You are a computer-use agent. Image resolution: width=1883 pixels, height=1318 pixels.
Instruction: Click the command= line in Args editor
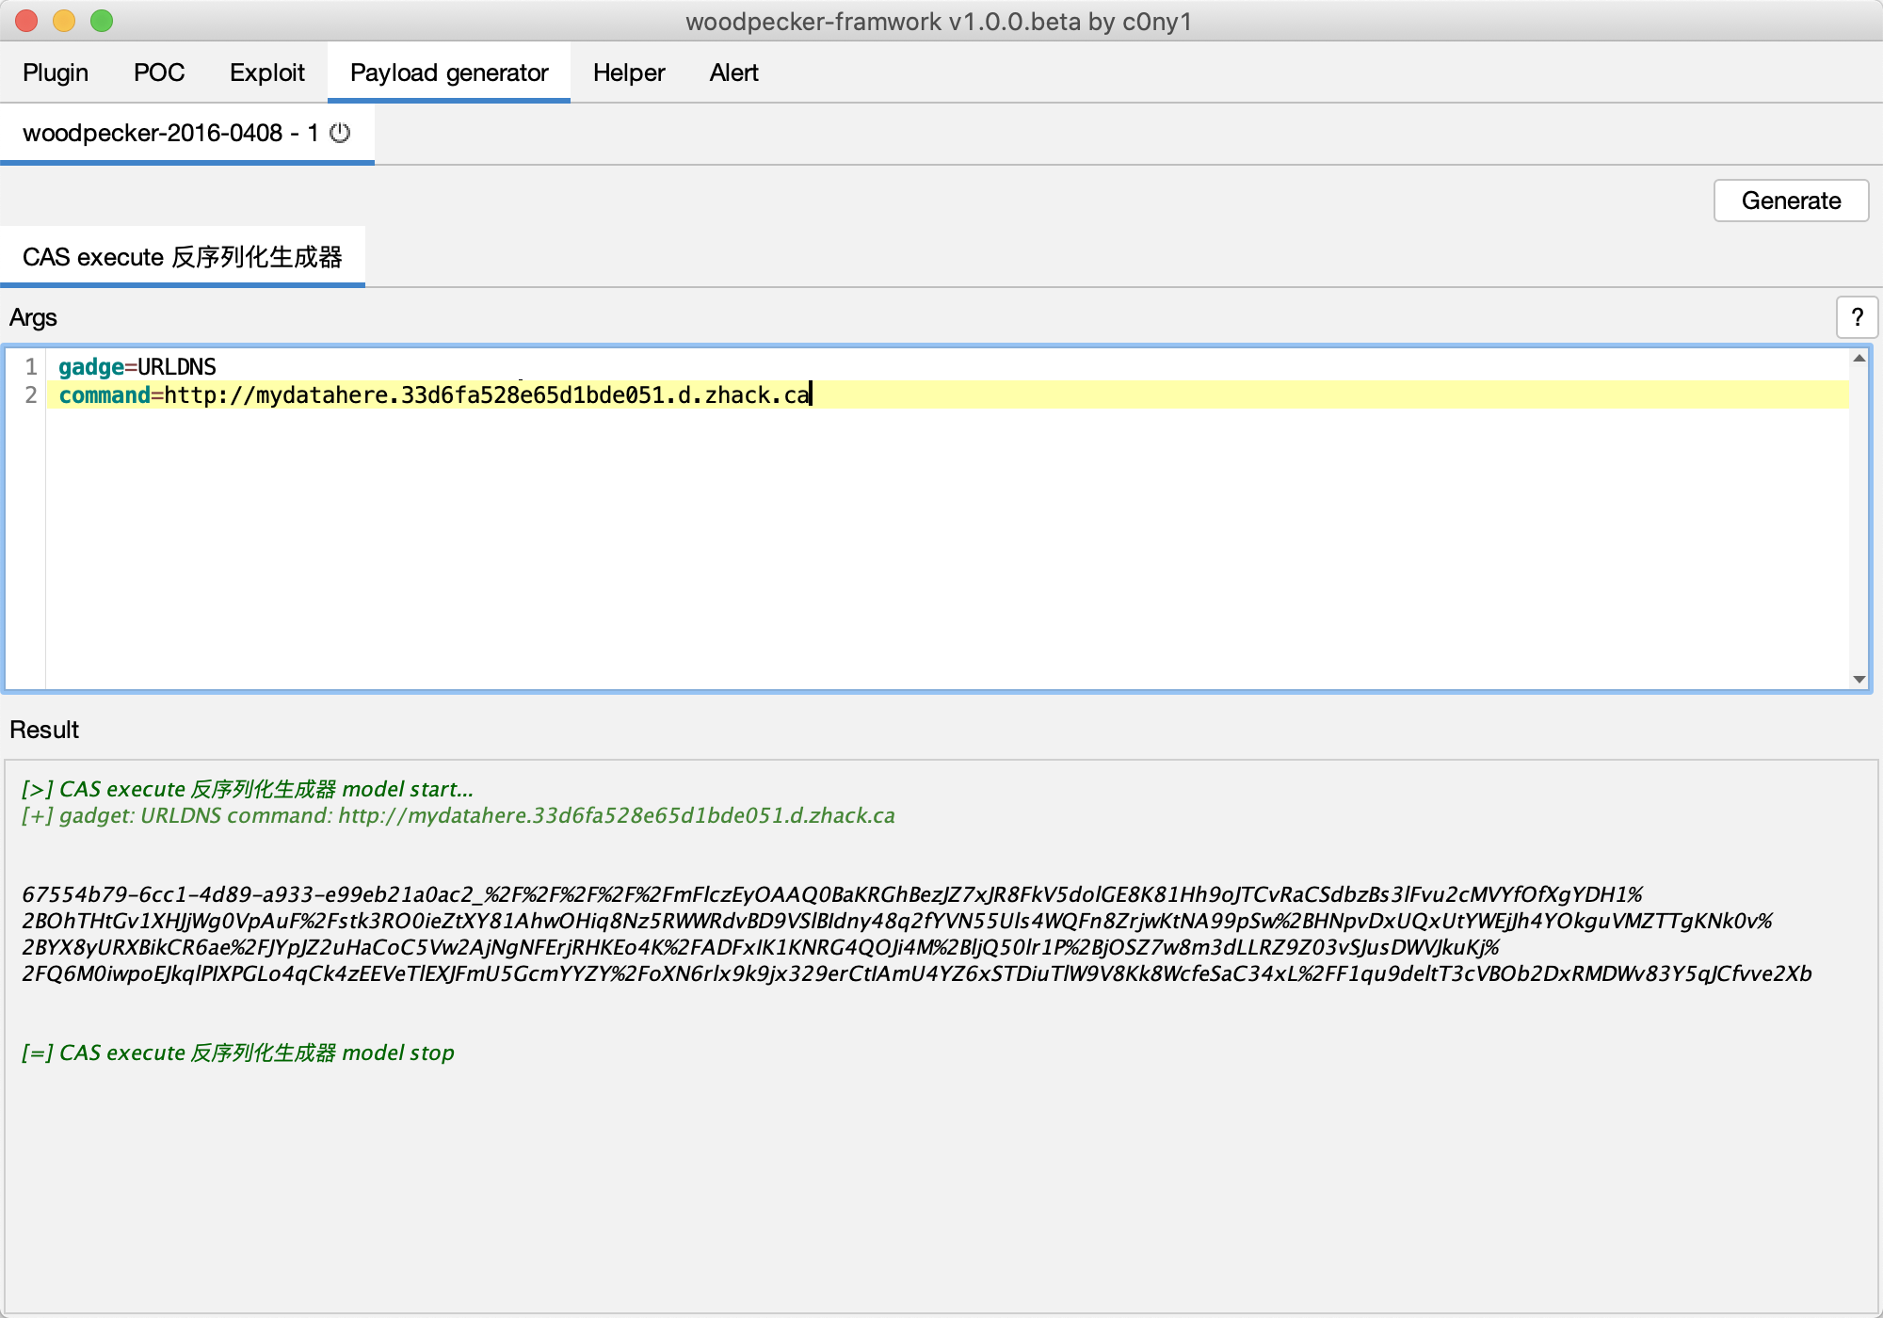(x=433, y=395)
